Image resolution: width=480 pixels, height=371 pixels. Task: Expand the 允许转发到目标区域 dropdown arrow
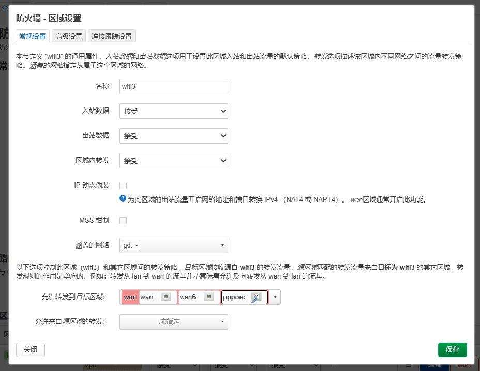tap(275, 297)
